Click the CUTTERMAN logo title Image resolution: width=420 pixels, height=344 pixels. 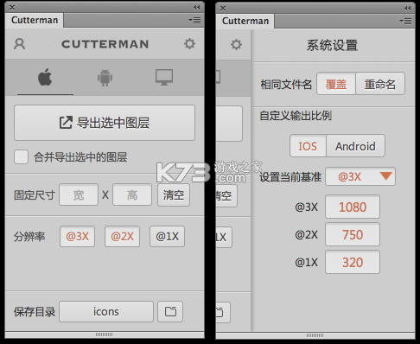pos(105,44)
